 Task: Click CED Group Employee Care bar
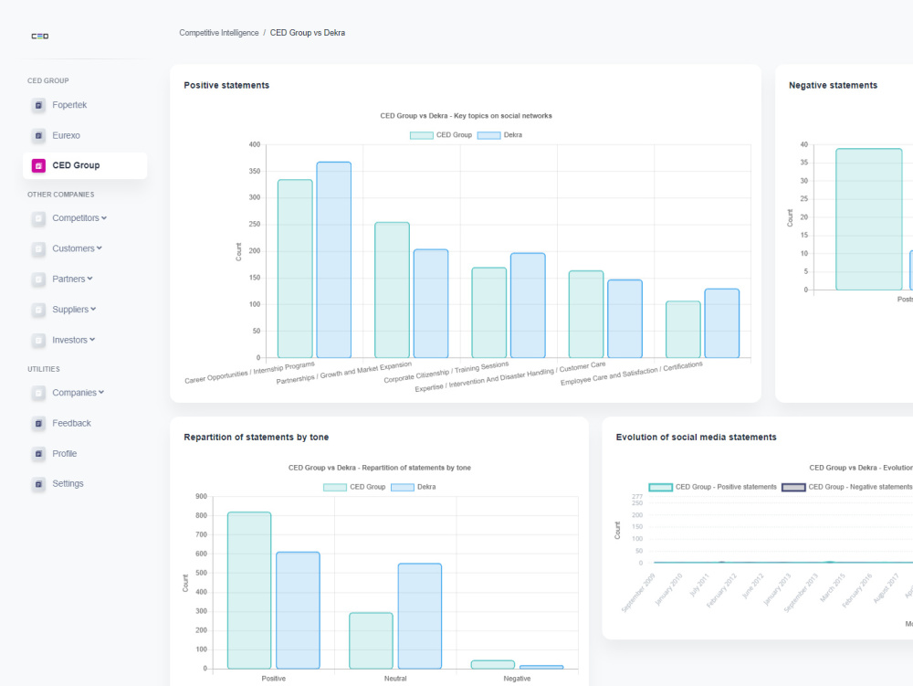click(683, 329)
